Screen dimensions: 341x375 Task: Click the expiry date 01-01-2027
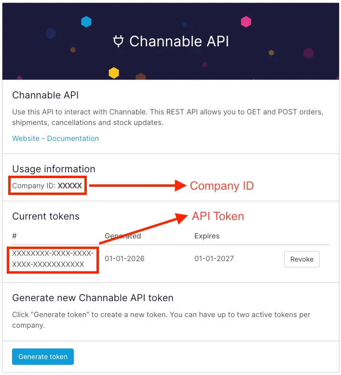(214, 259)
